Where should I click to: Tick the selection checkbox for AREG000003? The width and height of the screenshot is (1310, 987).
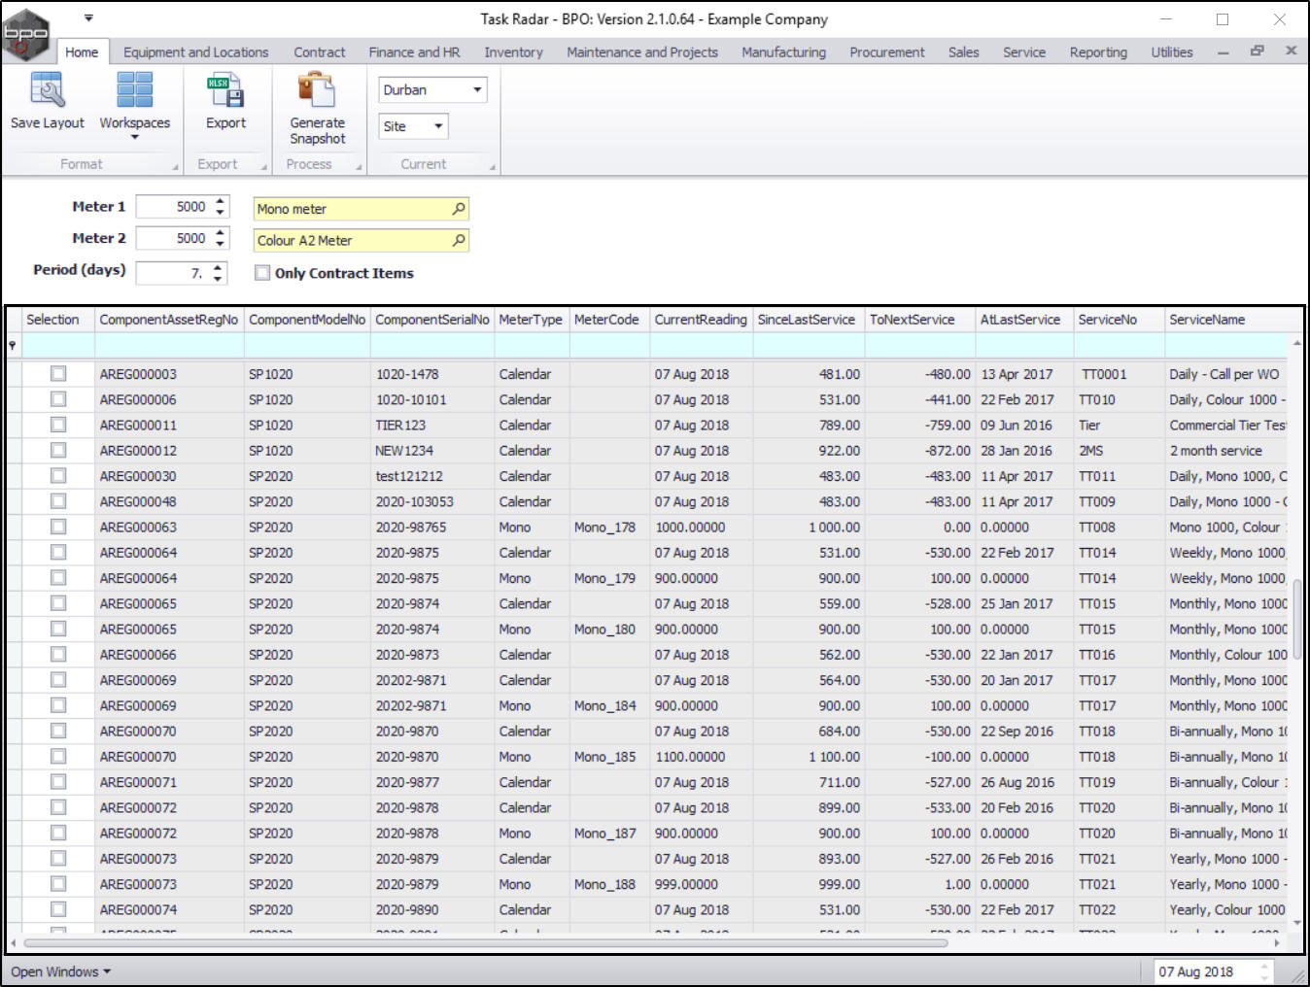[58, 374]
